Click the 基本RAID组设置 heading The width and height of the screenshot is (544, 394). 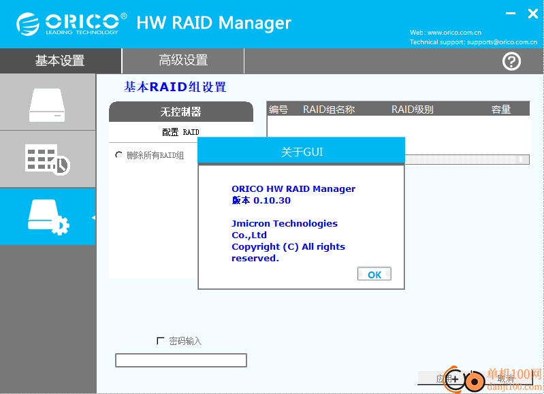coord(175,86)
